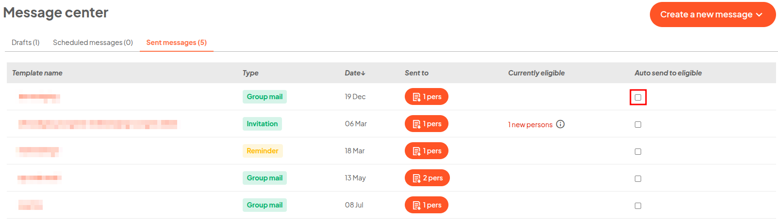Screen dimensions: 778x222
Task: Click the info icon beside '1 new persons'
Action: click(x=560, y=124)
